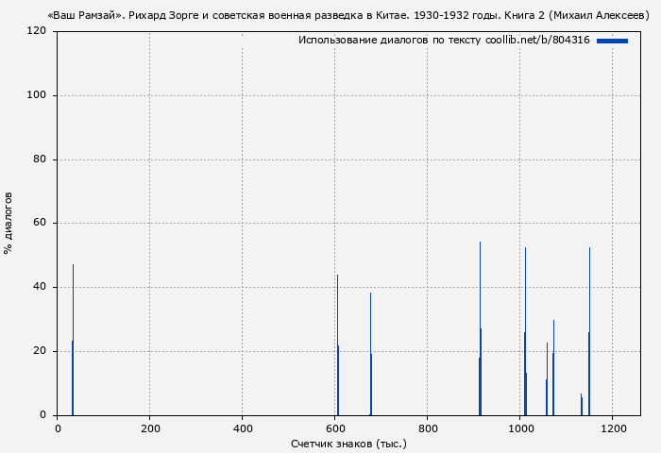
Task: Click the chart title about Рихард Зорге
Action: pos(347,16)
